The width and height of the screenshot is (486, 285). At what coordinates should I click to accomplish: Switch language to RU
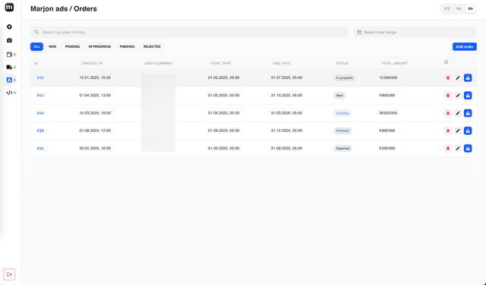(x=459, y=8)
